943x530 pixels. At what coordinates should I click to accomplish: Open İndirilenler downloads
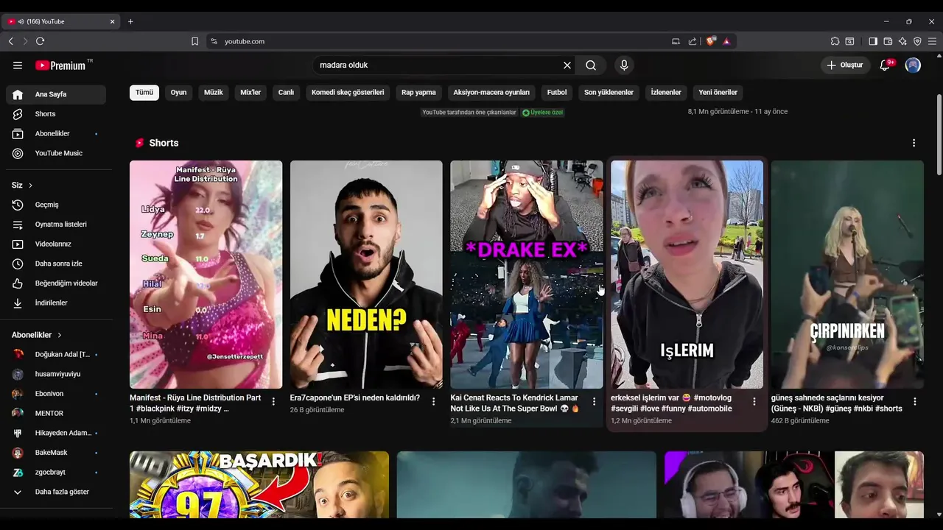[x=56, y=303]
